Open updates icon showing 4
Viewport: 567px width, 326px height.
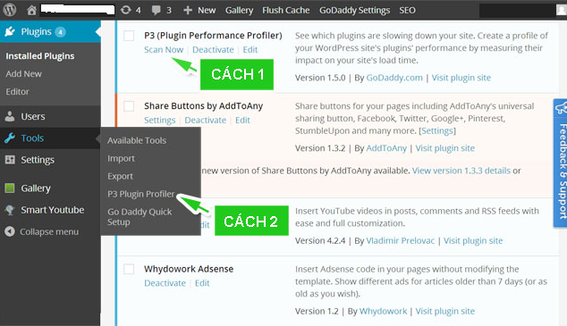tap(126, 10)
